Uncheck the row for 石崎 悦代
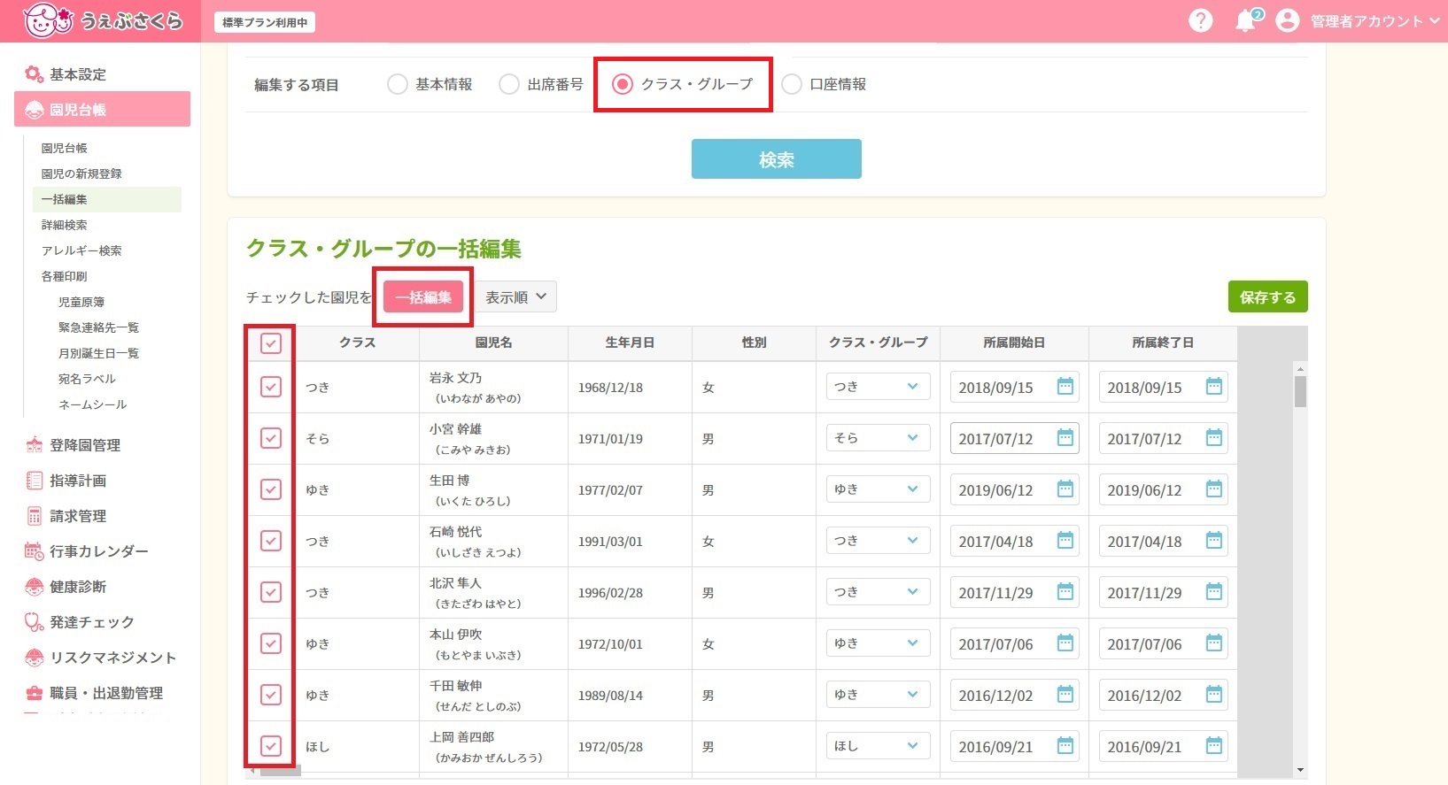 (x=271, y=541)
